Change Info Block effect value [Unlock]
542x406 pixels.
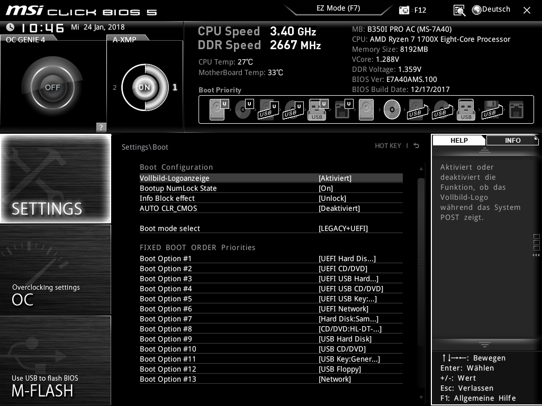332,198
